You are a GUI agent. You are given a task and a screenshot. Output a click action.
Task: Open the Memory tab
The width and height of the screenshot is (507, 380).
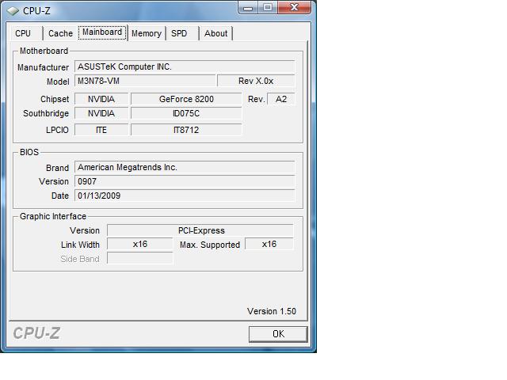pos(147,33)
